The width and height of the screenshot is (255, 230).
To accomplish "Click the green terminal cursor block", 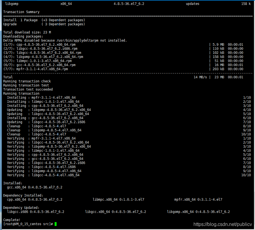I will pos(56,224).
